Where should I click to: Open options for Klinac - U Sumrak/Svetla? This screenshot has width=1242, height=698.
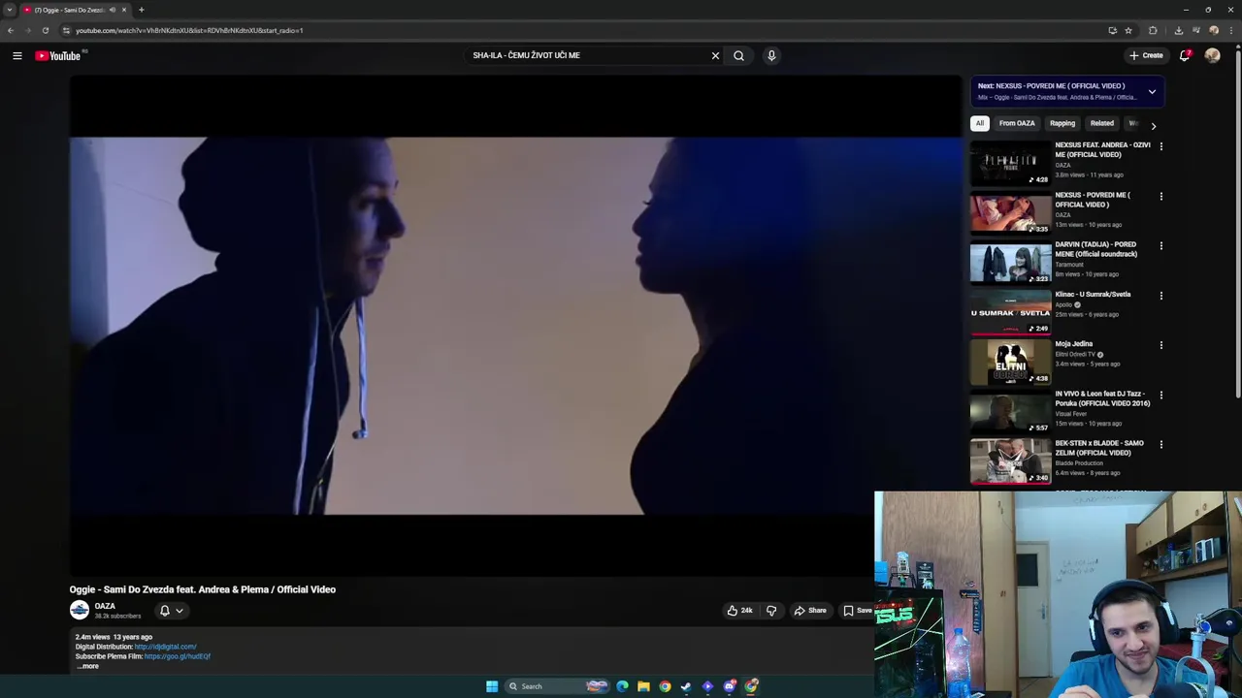click(1160, 295)
